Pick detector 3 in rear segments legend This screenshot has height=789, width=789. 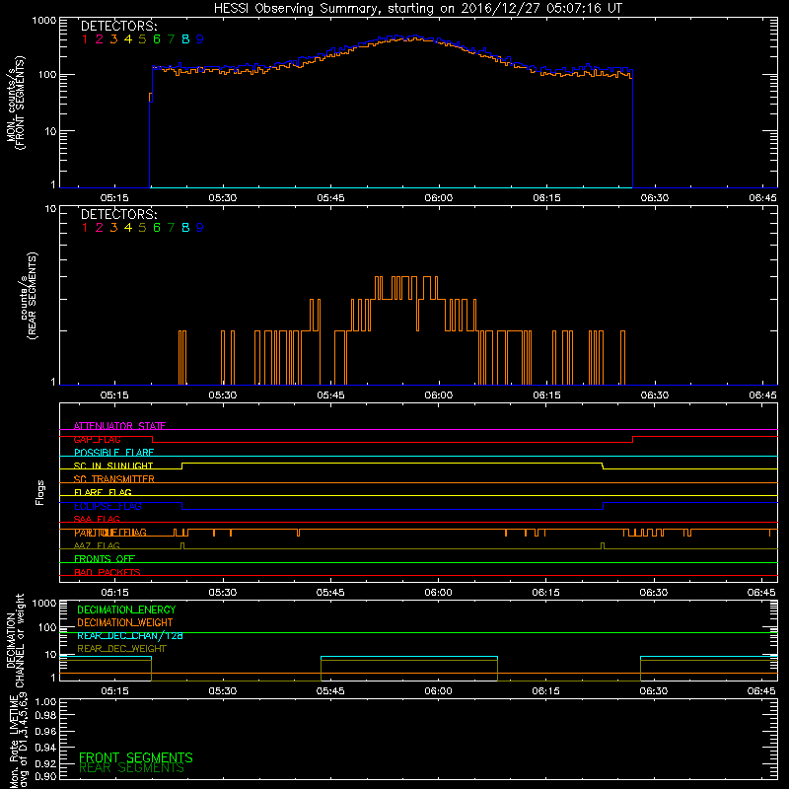click(113, 228)
